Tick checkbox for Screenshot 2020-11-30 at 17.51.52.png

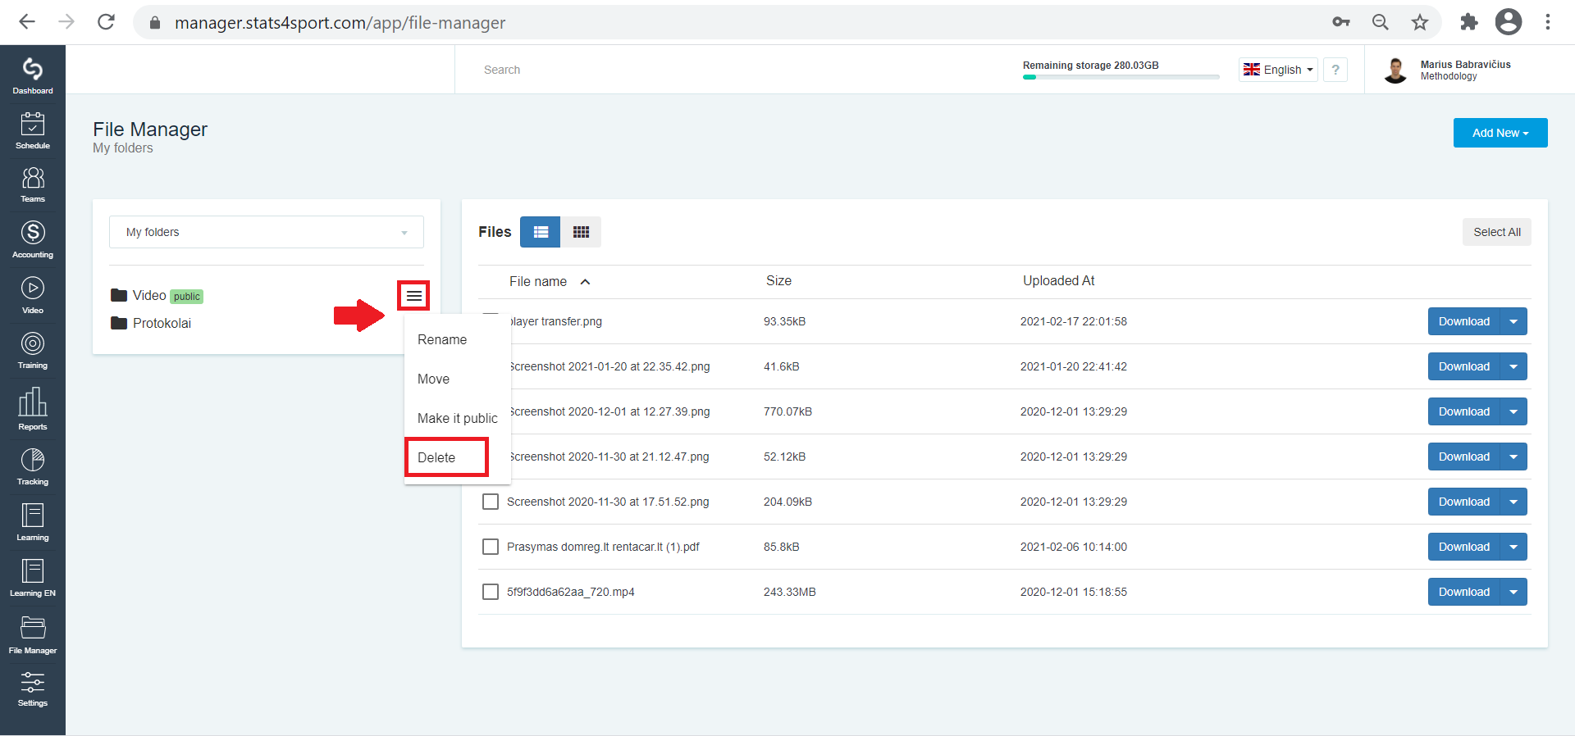pyautogui.click(x=491, y=502)
